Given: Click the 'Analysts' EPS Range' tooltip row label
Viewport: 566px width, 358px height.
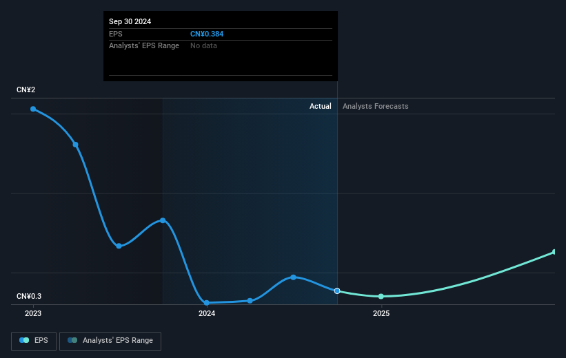Looking at the screenshot, I should click(x=144, y=46).
